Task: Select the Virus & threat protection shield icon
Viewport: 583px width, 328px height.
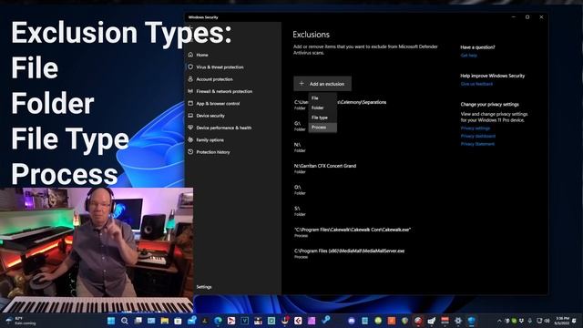Action: 190,67
